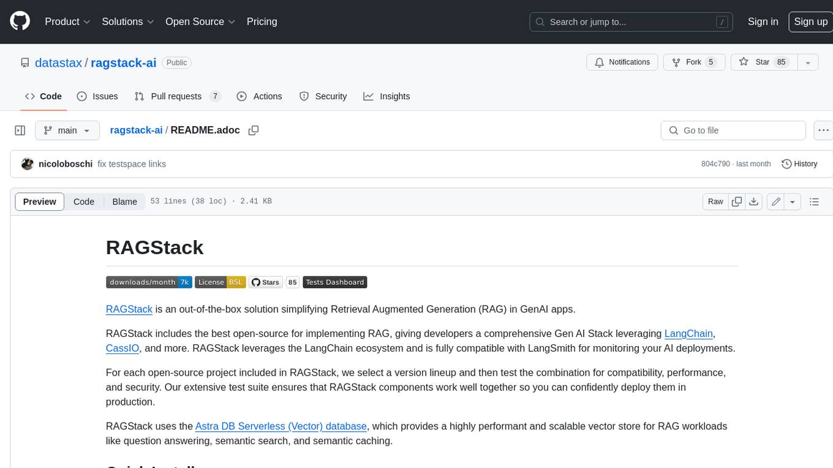Viewport: 833px width, 468px height.
Task: Click the Pull requests counter 7
Action: [215, 96]
